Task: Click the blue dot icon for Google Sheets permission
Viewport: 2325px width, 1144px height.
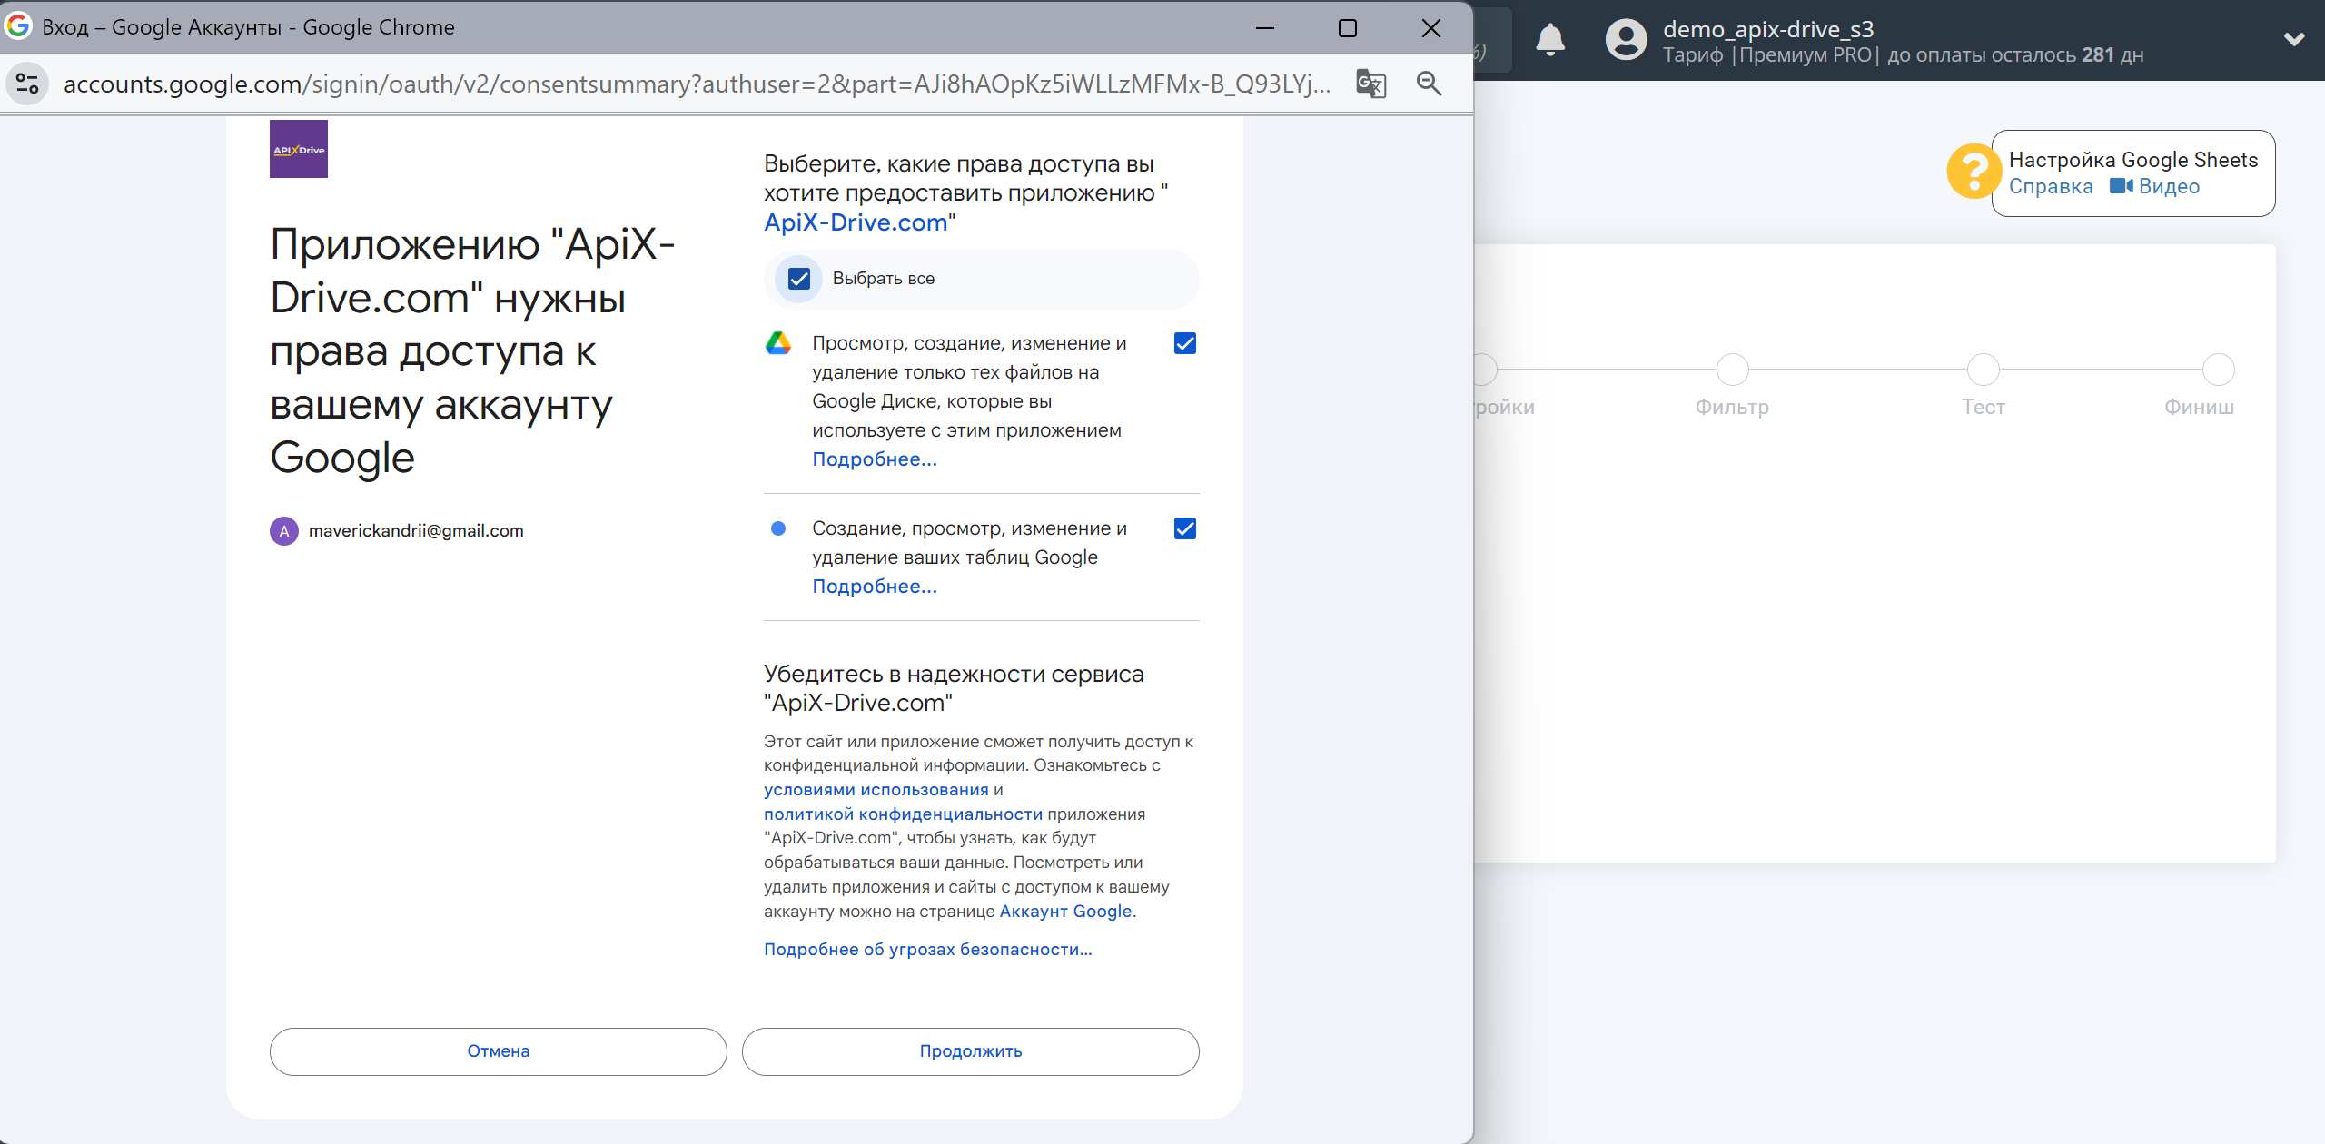Action: (778, 528)
